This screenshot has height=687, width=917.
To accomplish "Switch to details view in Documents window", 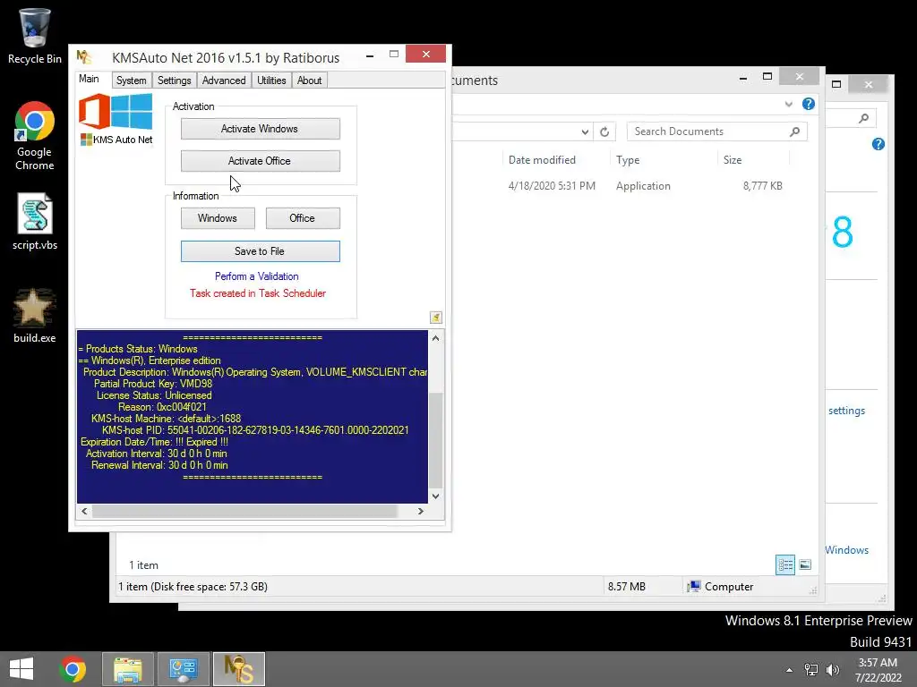I will [784, 565].
